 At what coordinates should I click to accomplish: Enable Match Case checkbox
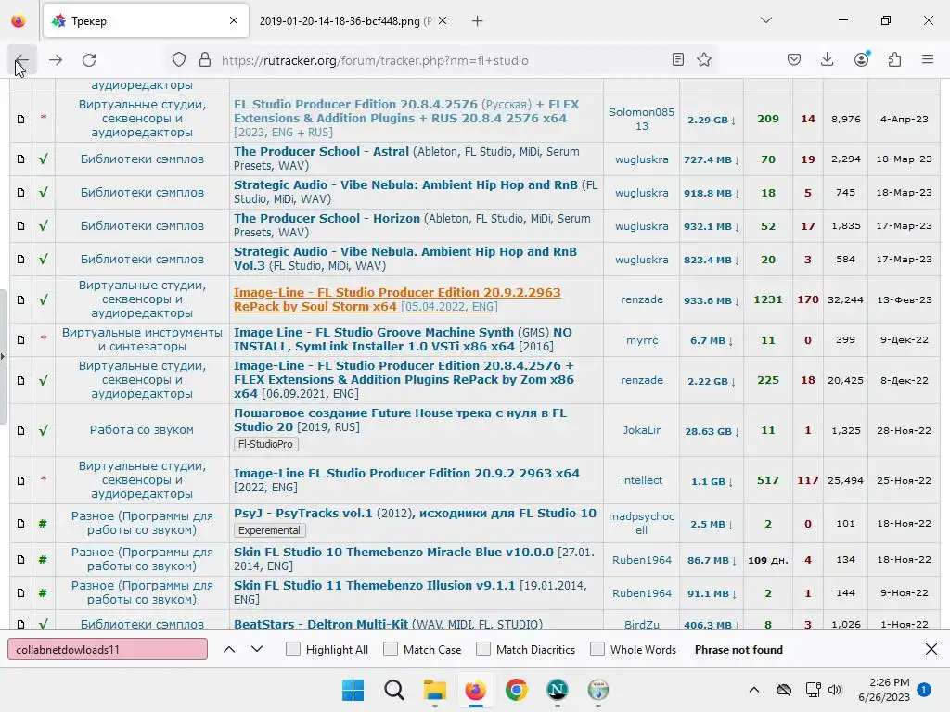[x=391, y=650]
